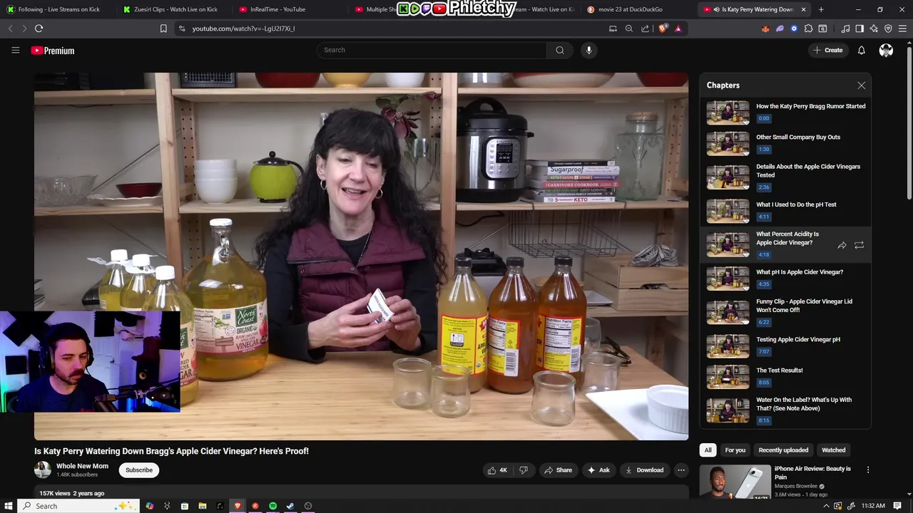Image resolution: width=913 pixels, height=513 pixels.
Task: Jump to Other Small Company Buy Outs chapter
Action: (785, 144)
